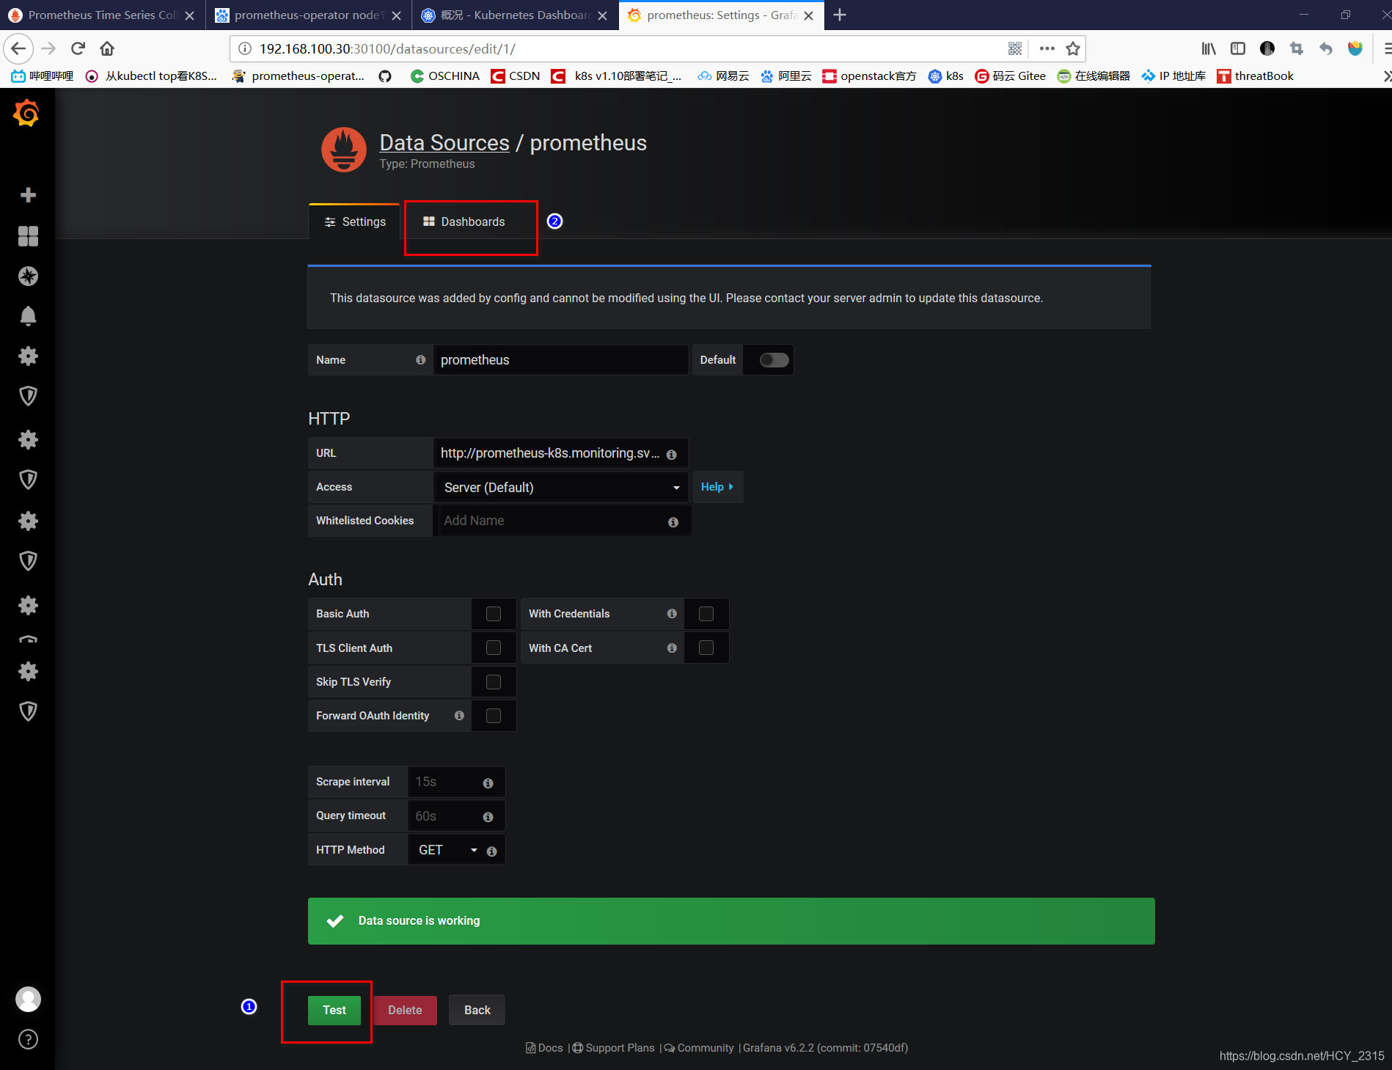This screenshot has width=1392, height=1070.
Task: Click info icon in Scrape interval field
Action: [488, 783]
